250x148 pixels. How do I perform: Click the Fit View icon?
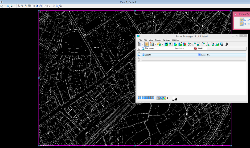pos(33,6)
